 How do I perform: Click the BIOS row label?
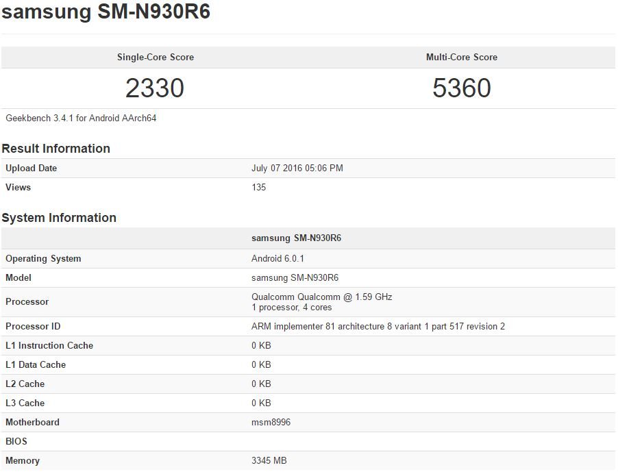coord(16,442)
